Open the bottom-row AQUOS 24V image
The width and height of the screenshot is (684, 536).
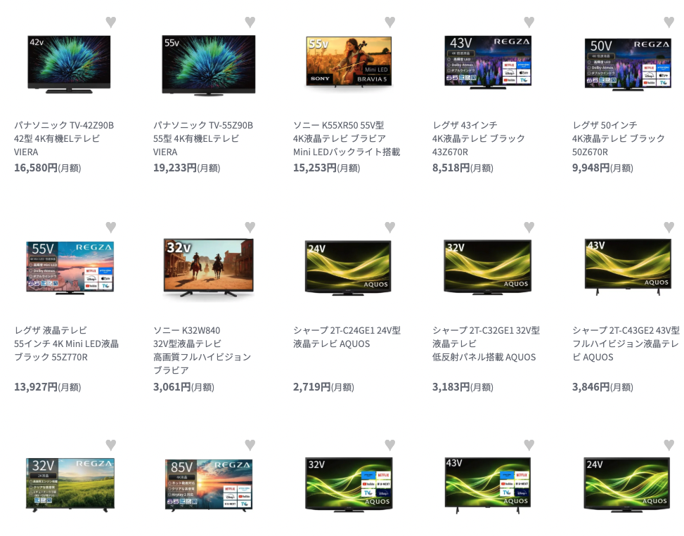pos(627,485)
